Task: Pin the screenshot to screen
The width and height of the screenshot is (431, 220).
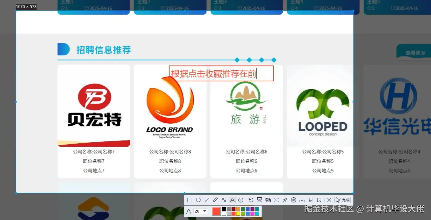Action: pos(285,200)
